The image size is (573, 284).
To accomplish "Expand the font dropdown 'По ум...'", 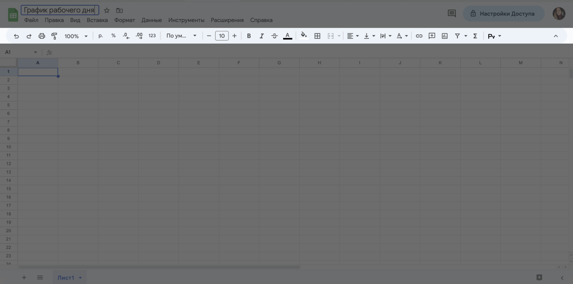I will click(181, 36).
